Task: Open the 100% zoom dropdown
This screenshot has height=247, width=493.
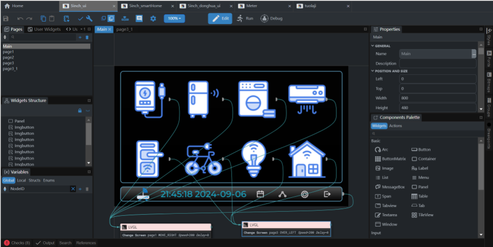Action: (x=174, y=18)
